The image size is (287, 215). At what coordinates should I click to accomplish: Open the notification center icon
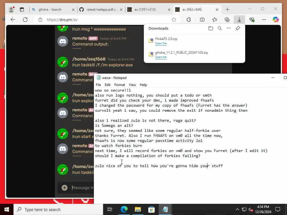[278, 209]
